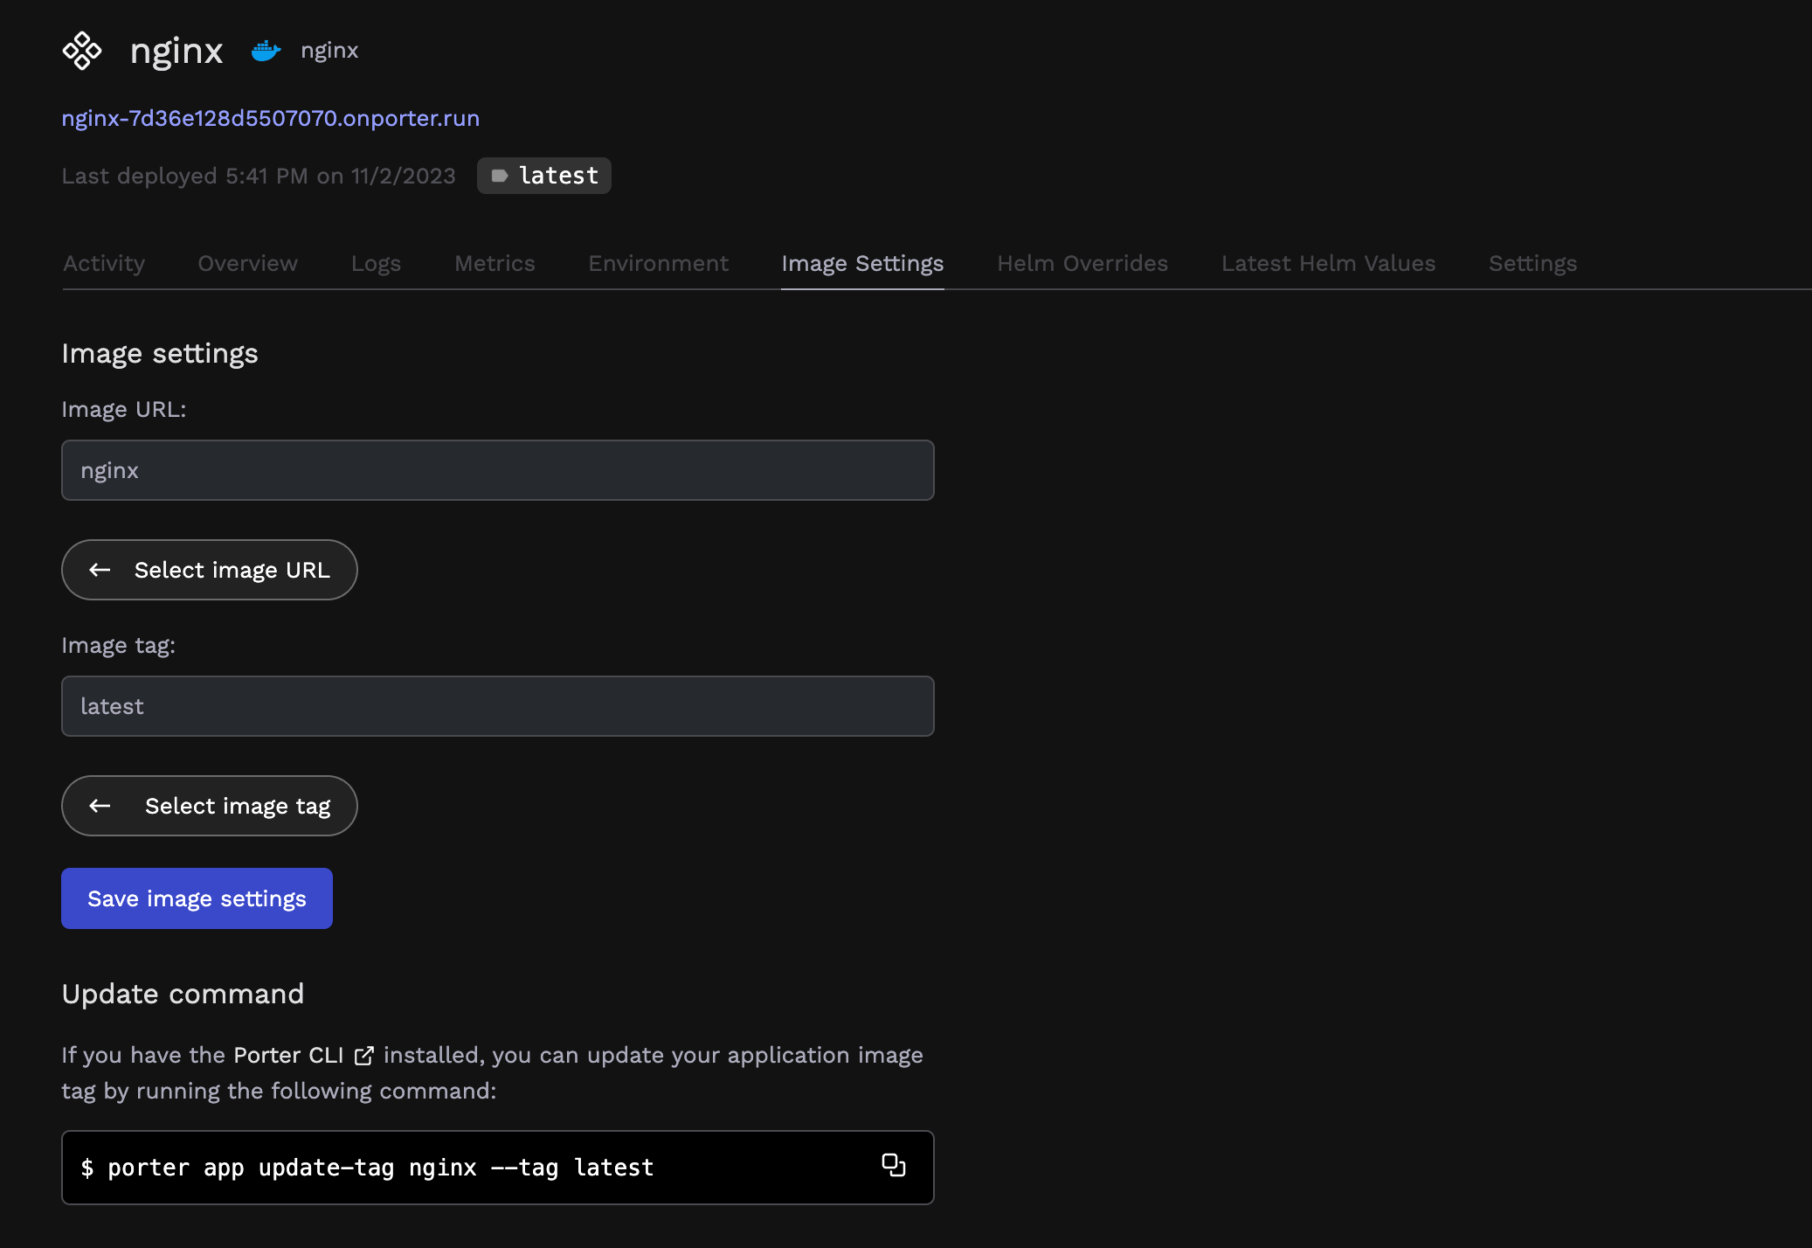Open the Overview tab
This screenshot has width=1812, height=1248.
(247, 263)
